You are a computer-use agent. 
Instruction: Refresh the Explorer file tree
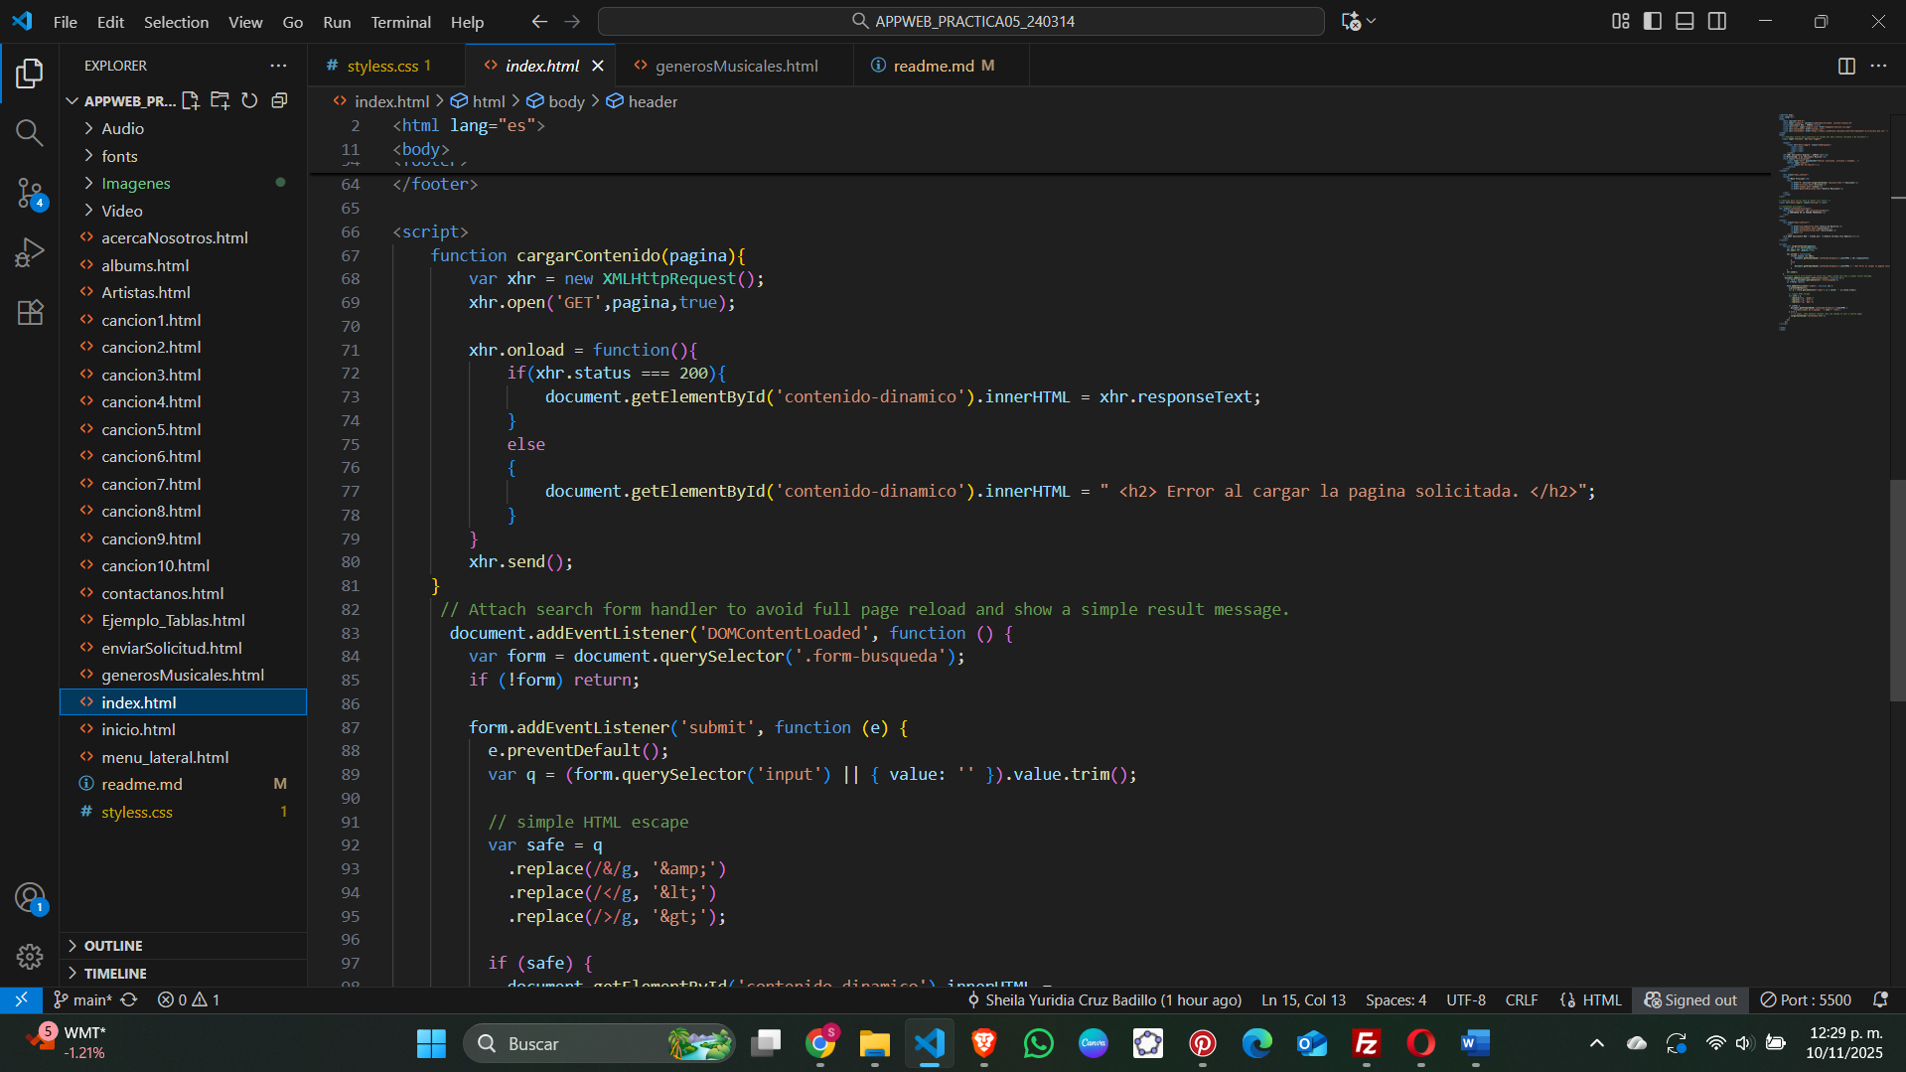[x=249, y=100]
